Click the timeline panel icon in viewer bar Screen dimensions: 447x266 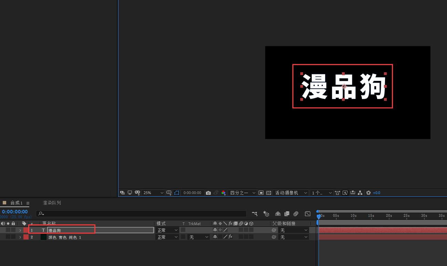[x=353, y=193]
